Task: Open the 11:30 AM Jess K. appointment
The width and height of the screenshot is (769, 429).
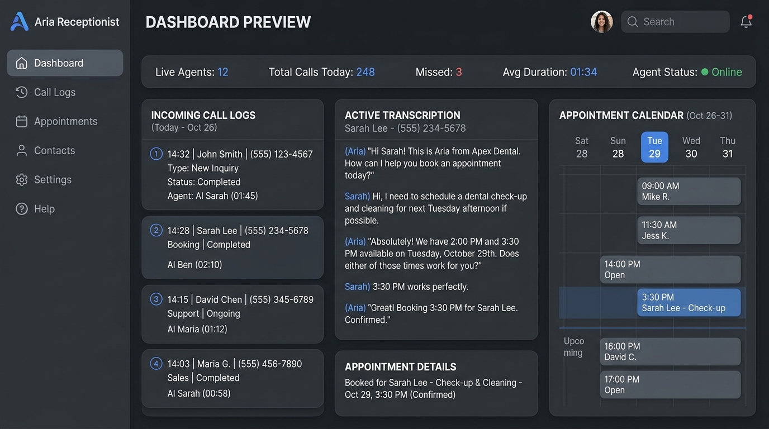Action: (x=689, y=230)
